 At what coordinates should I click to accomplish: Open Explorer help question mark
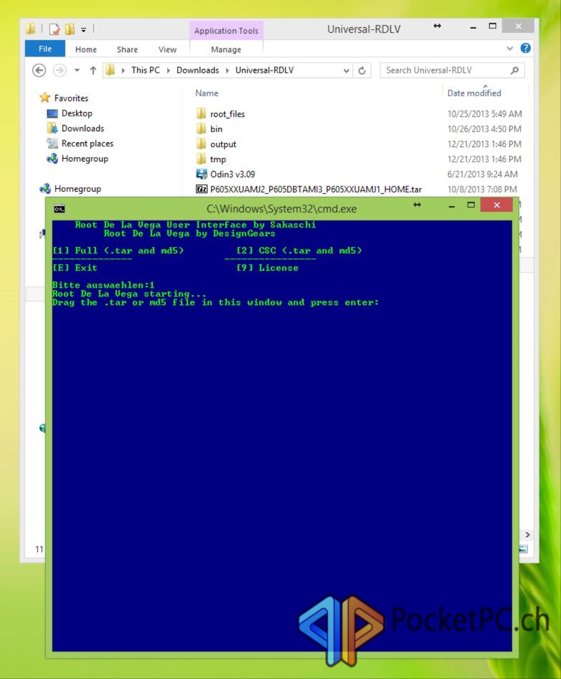(526, 48)
